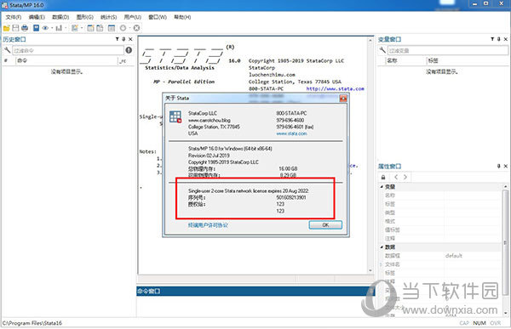Open www.stata.com link in About dialog
This screenshot has width=511, height=329.
(x=291, y=133)
